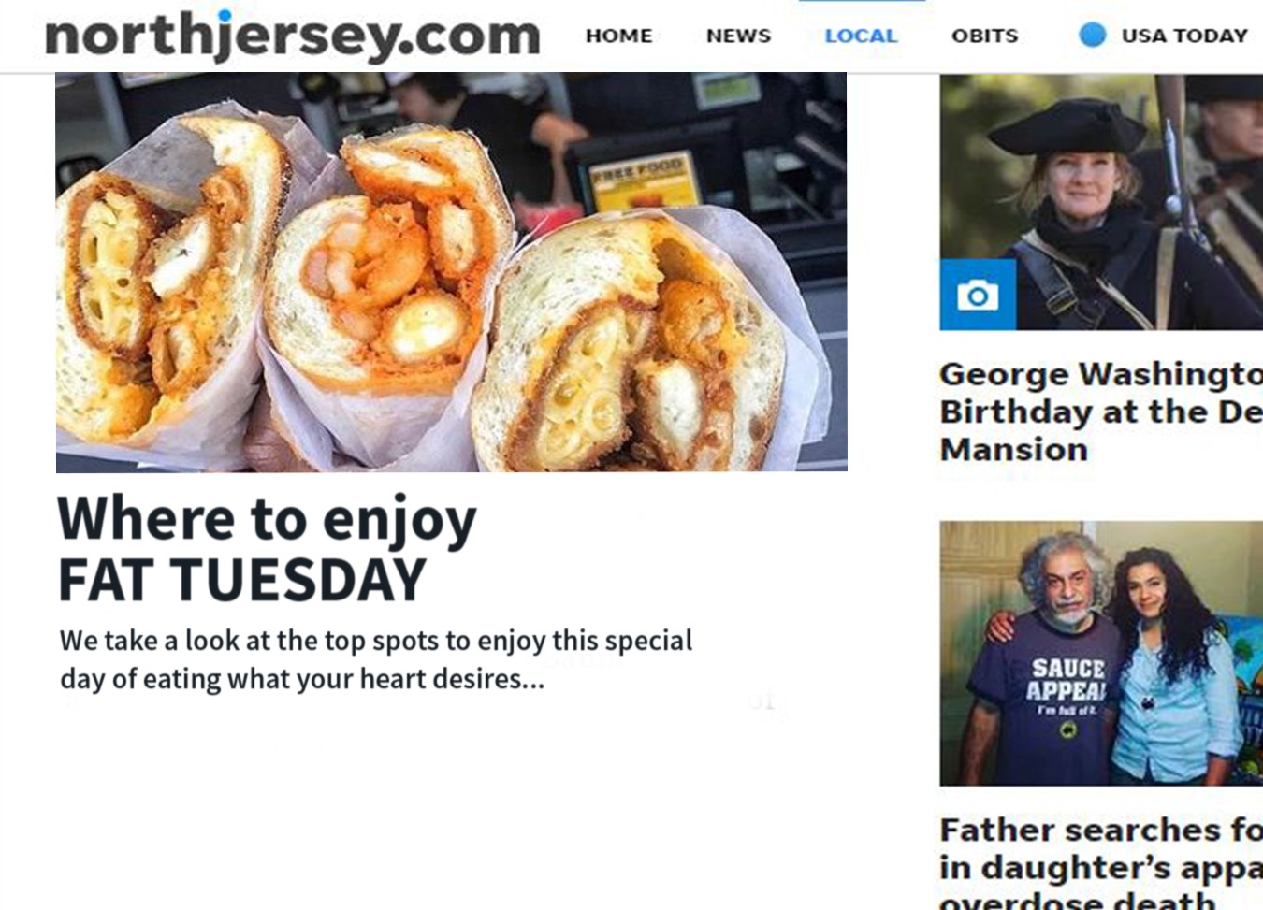Viewport: 1263px width, 910px height.
Task: Open the HOME navigation item
Action: 618,36
